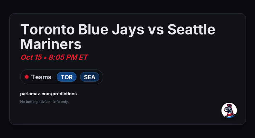Click the llama mascot avatar icon
Image resolution: width=255 pixels, height=138 pixels.
(x=229, y=110)
